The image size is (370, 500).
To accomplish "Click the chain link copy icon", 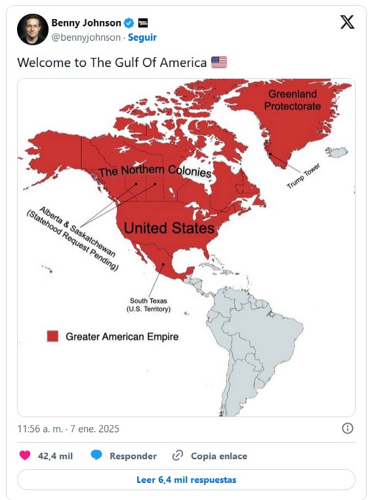I will 177,455.
